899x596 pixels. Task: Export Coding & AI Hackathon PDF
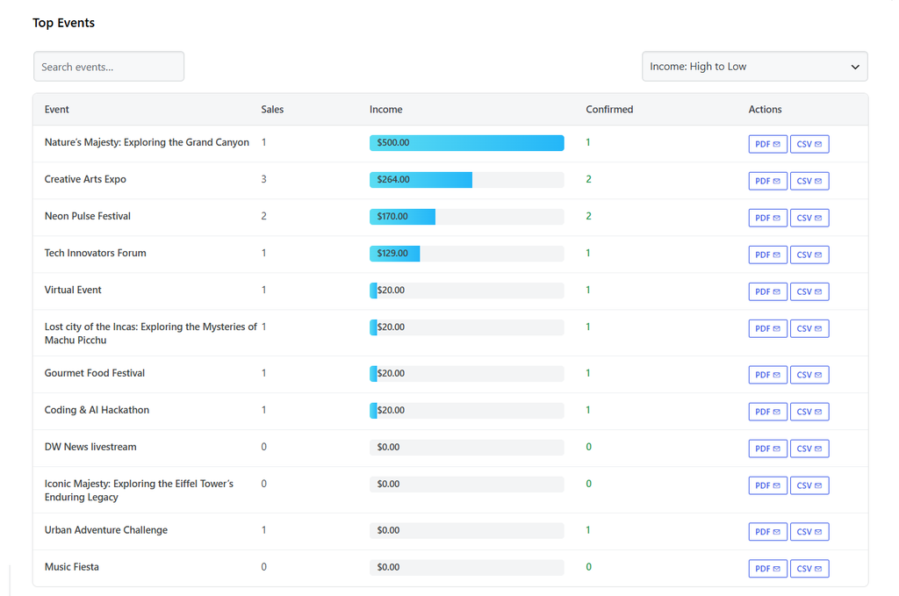[x=767, y=412]
